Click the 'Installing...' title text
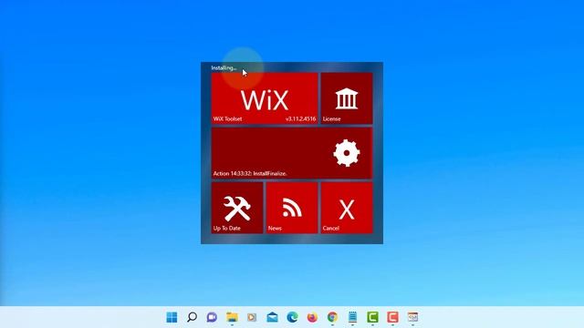This screenshot has height=328, width=584. point(224,68)
